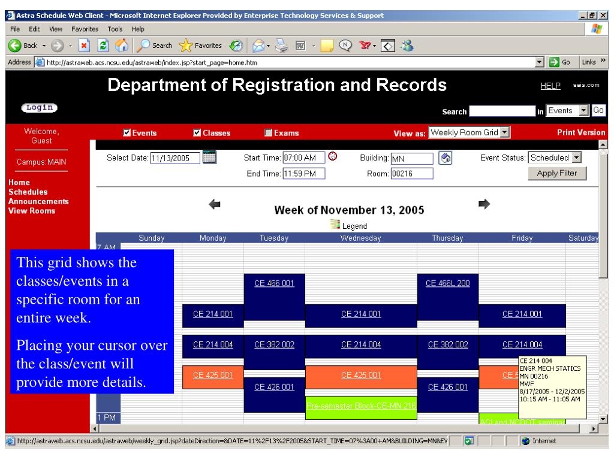Click the speech bubble toolbar icon
Image resolution: width=614 pixels, height=460 pixels.
tap(345, 46)
